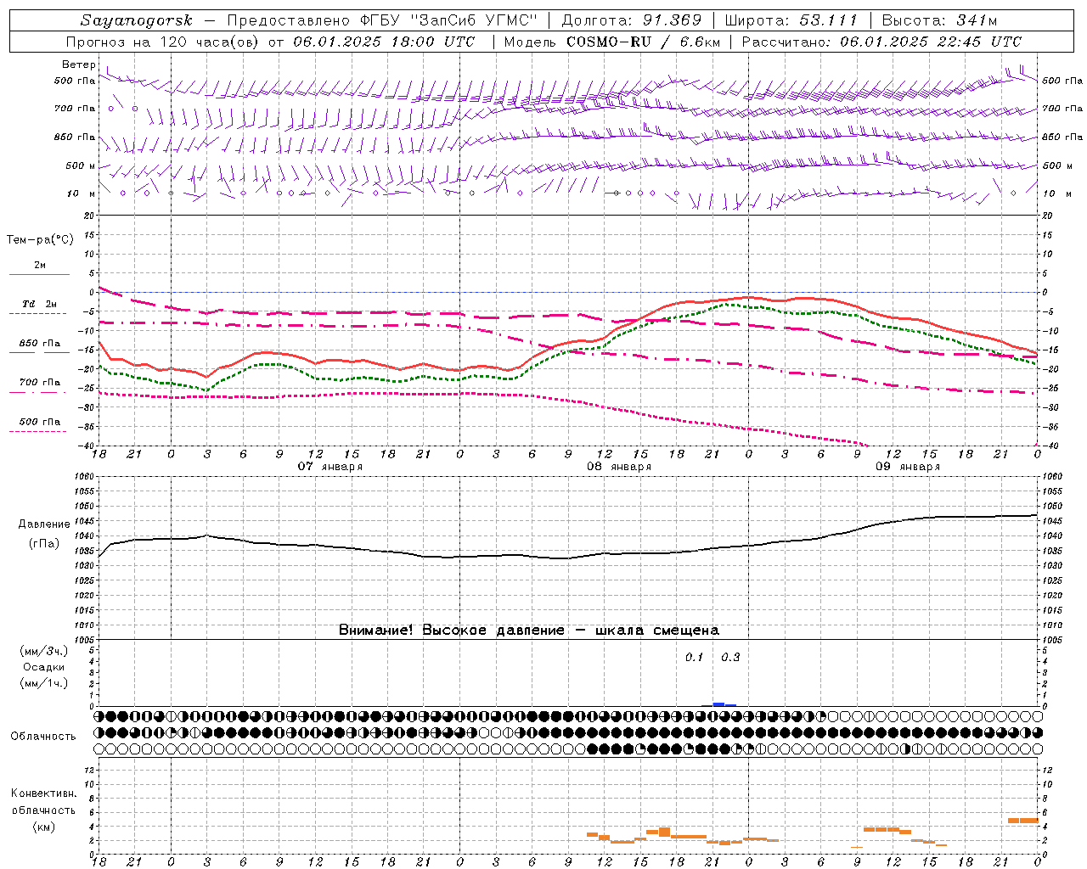Viewport: 1087px width, 869px height.
Task: Click the 09 января date label
Action: [908, 467]
